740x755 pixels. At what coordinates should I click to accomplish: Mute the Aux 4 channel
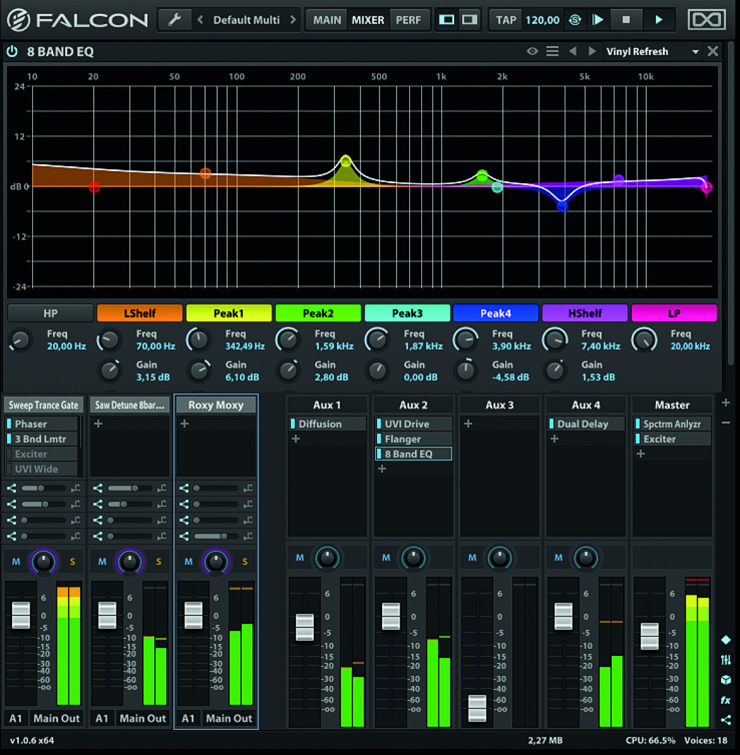pos(558,558)
